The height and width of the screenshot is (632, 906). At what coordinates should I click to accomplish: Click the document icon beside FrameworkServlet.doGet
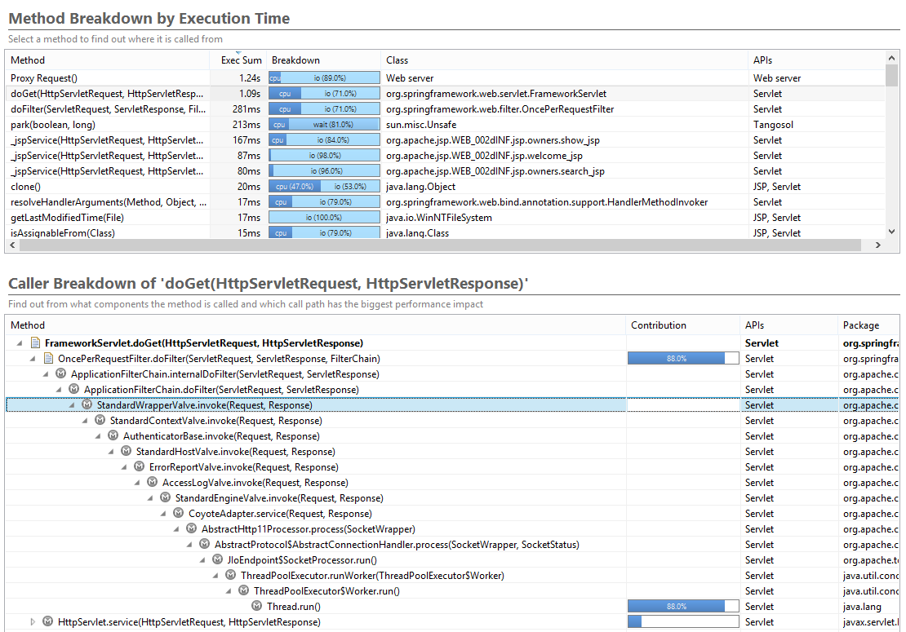coord(35,343)
